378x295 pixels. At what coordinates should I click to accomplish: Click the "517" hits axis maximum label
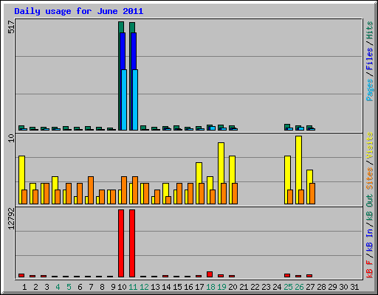(x=11, y=27)
